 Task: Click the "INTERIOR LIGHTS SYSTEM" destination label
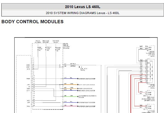[x=87, y=91]
